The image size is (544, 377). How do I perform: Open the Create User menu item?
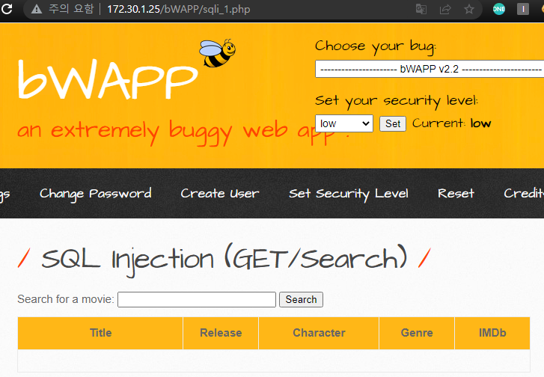219,194
